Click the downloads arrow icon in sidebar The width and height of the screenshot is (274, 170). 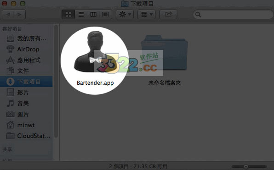10,82
